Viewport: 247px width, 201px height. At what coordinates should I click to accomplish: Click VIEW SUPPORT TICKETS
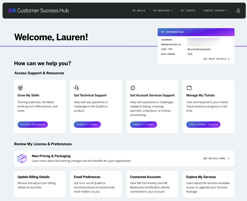click(x=203, y=124)
